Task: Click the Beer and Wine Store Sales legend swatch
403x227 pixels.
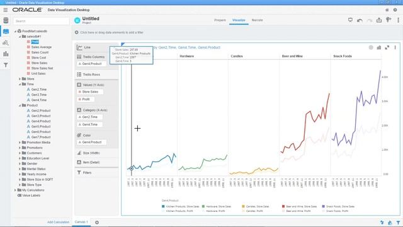Action: (x=283, y=206)
